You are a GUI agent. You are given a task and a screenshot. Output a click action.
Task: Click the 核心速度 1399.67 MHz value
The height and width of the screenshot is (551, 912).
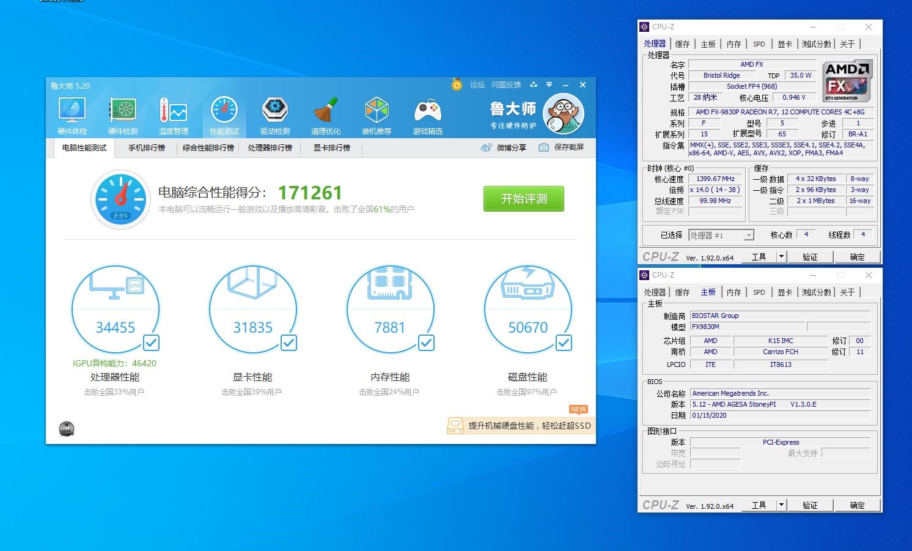pyautogui.click(x=716, y=179)
